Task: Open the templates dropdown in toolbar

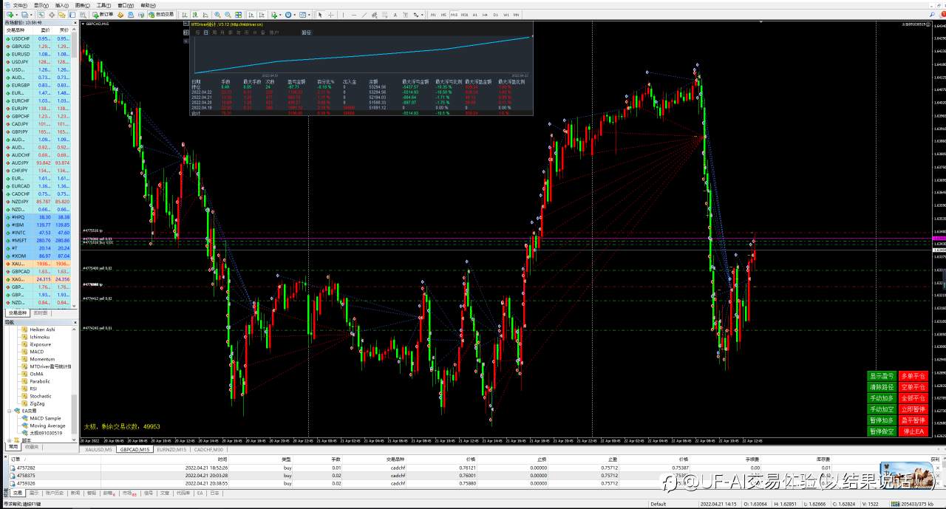Action: point(304,14)
